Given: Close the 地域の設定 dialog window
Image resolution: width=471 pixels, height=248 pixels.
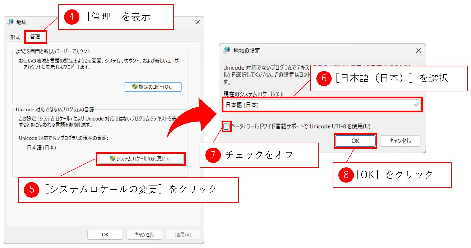Looking at the screenshot, I should pos(418,50).
